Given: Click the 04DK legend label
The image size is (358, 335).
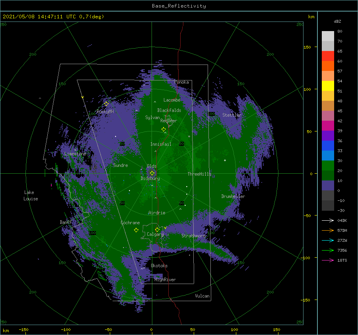Looking at the screenshot, I should point(342,221).
